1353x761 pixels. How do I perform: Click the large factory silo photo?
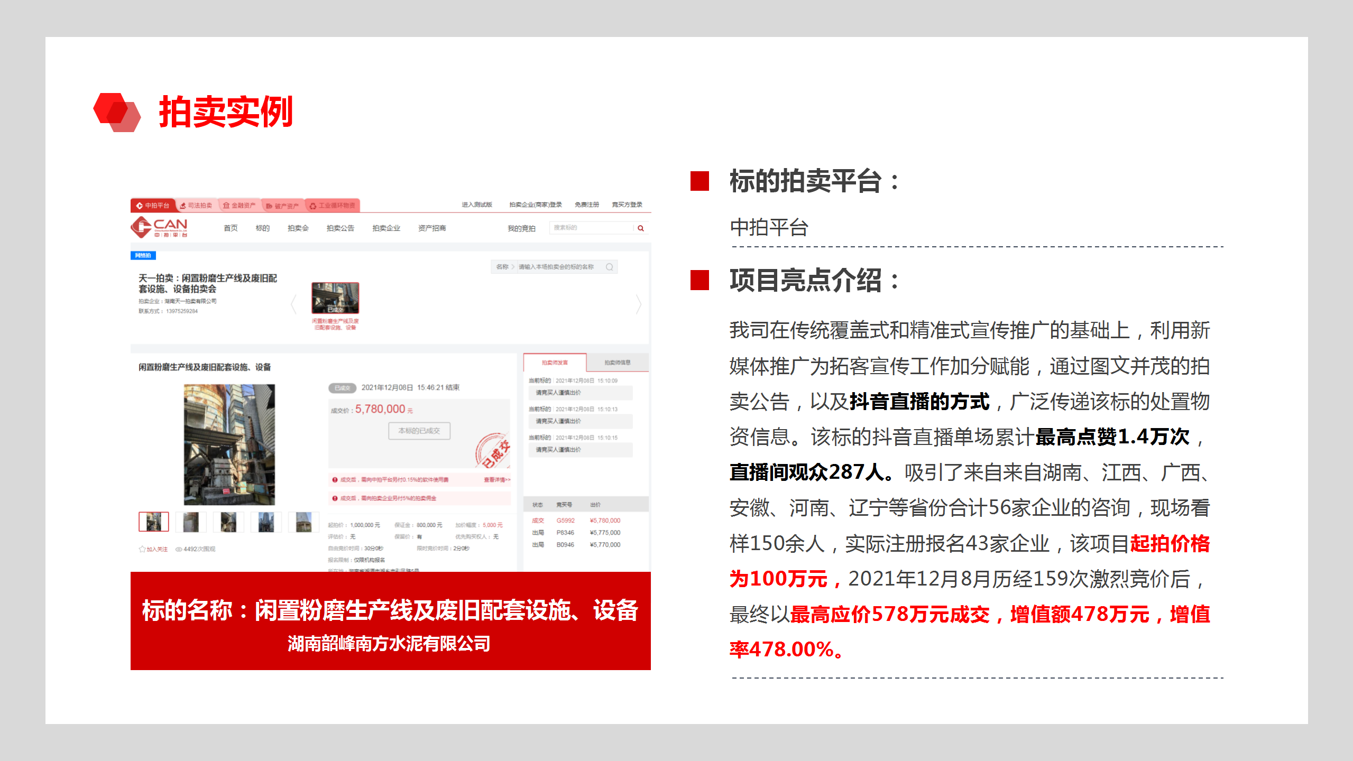(229, 444)
